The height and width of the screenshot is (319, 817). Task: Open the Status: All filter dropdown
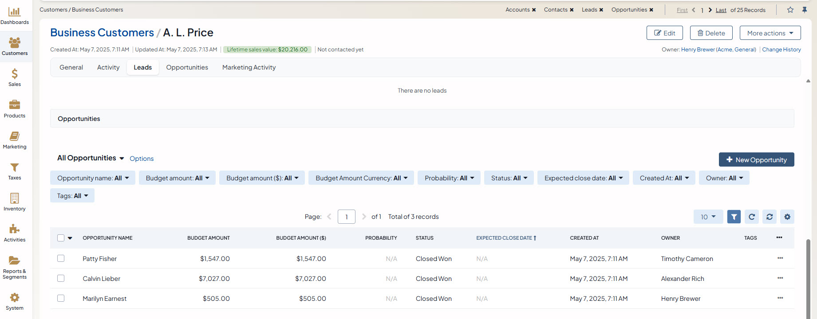click(509, 178)
